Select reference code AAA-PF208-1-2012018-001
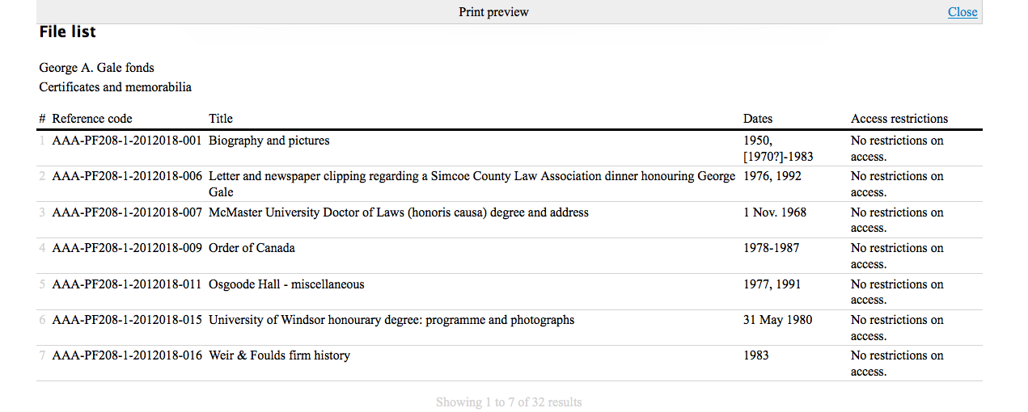This screenshot has width=1028, height=412. coord(127,141)
